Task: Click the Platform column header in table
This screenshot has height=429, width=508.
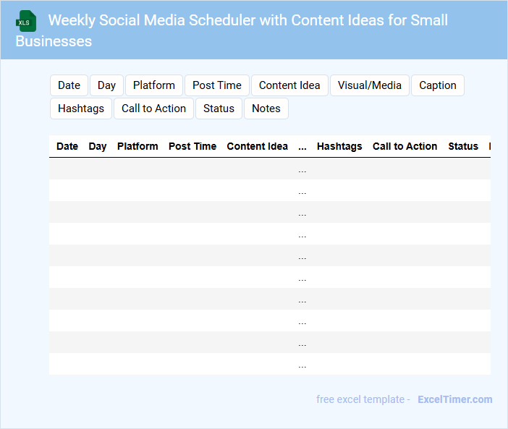Action: point(137,146)
